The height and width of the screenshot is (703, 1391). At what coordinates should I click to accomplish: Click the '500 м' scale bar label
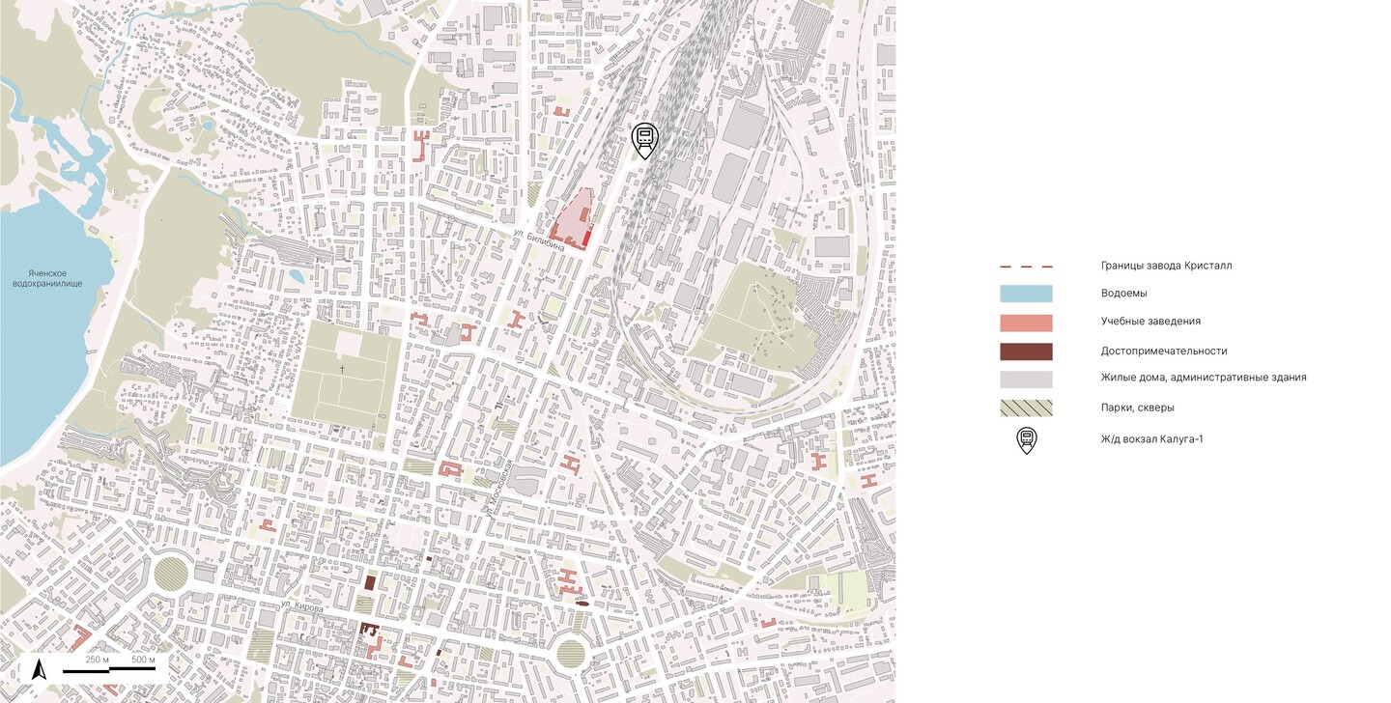(x=143, y=660)
